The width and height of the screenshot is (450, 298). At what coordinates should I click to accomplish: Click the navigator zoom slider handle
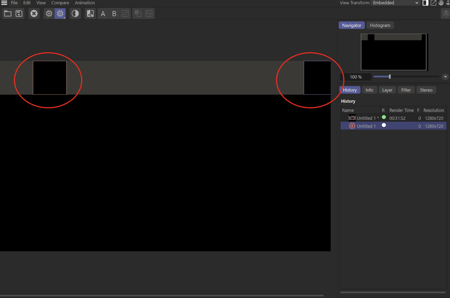pos(390,77)
